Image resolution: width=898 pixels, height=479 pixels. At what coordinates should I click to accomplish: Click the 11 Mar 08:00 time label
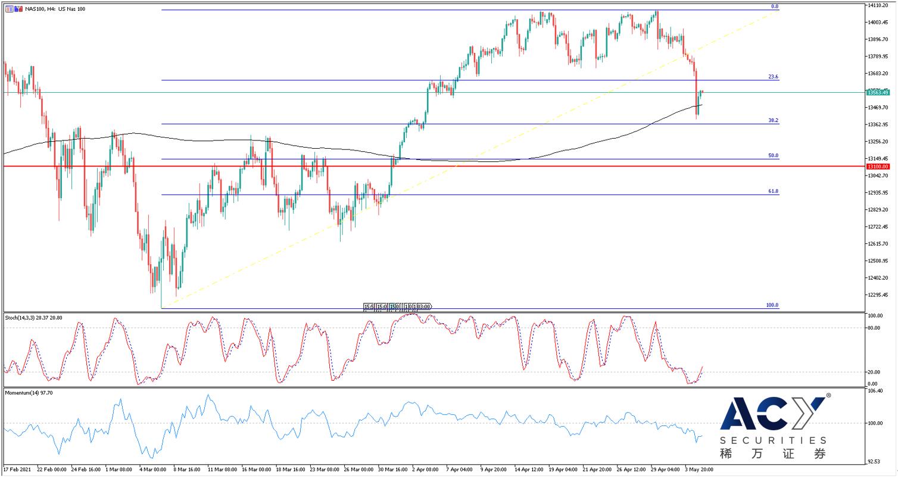(x=224, y=469)
